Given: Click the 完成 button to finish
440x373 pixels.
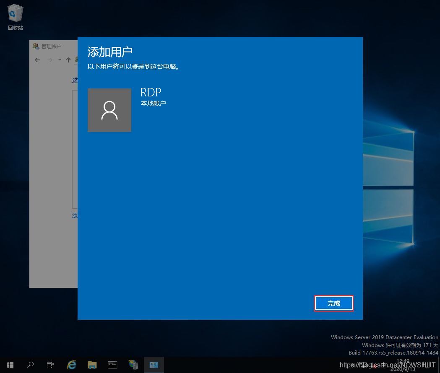Looking at the screenshot, I should 333,303.
